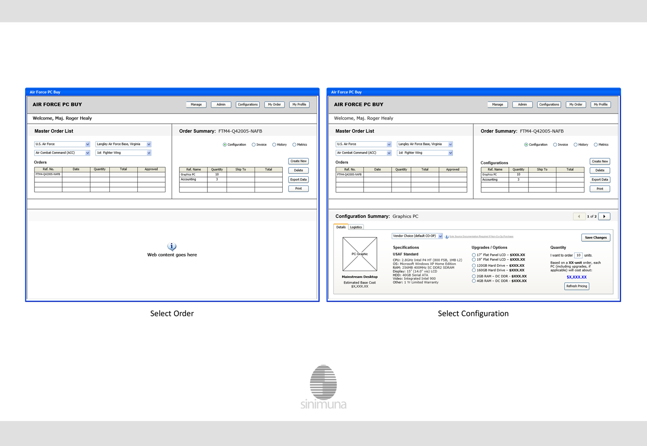Select Graphics PC row in Select Configuration mockup
This screenshot has width=647, height=446.
pos(532,174)
